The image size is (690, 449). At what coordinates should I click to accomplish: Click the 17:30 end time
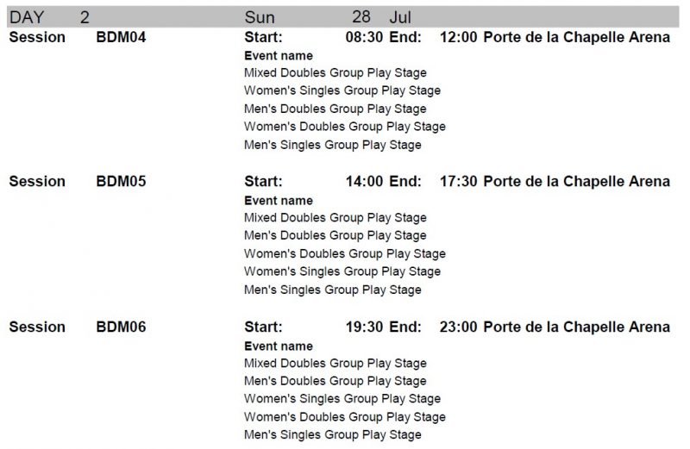458,181
